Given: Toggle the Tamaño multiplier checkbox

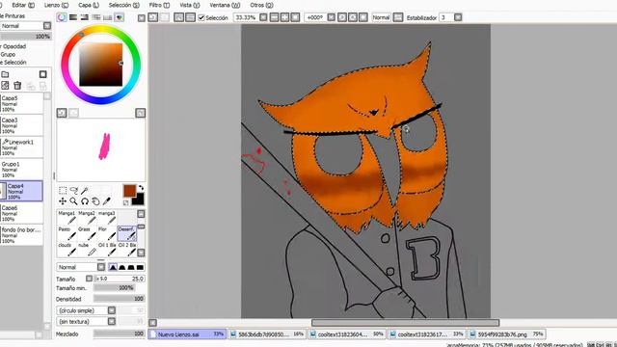Looking at the screenshot, I should coord(90,279).
